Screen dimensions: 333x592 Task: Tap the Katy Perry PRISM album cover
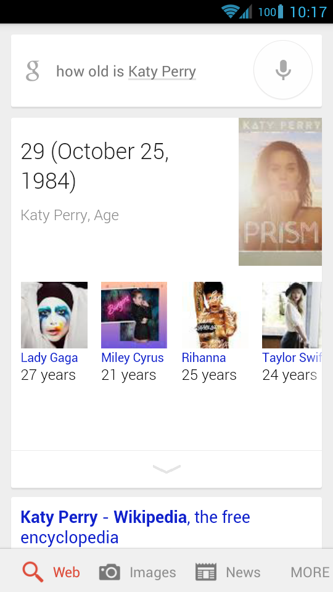(280, 192)
